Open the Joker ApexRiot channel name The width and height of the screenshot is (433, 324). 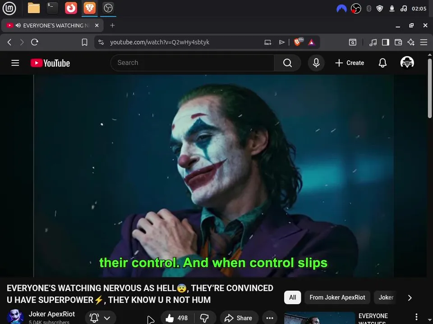point(51,314)
